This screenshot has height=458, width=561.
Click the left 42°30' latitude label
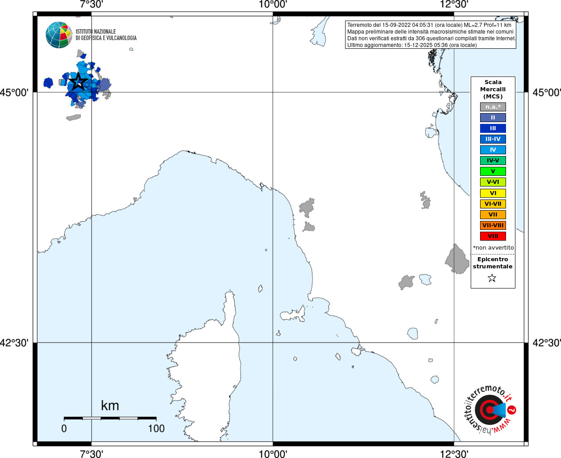pos(14,343)
